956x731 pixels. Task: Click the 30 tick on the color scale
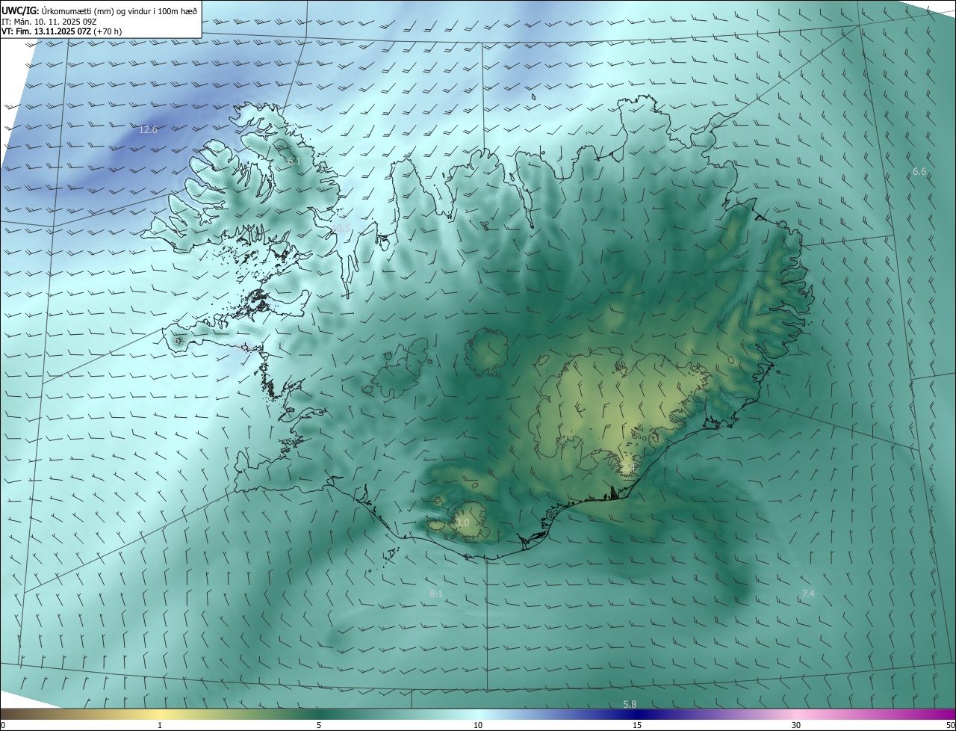click(796, 726)
